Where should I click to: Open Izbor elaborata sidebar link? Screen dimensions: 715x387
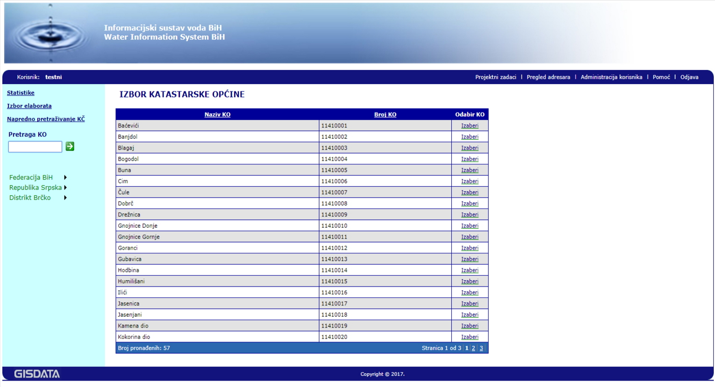(x=29, y=106)
